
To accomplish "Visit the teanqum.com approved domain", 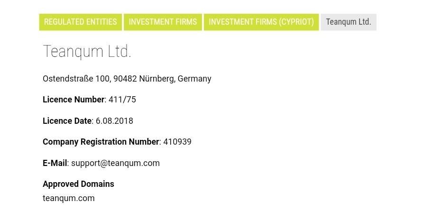I will 69,198.
